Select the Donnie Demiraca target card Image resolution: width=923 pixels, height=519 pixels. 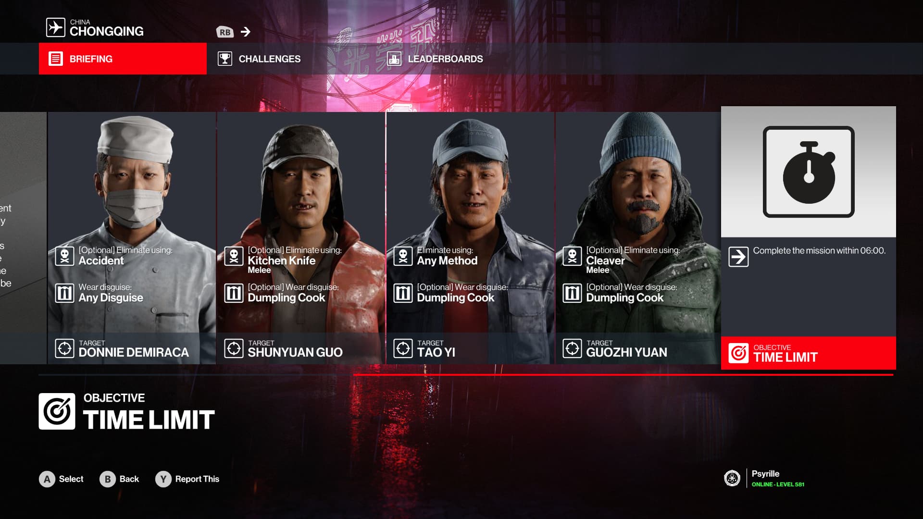pos(132,238)
